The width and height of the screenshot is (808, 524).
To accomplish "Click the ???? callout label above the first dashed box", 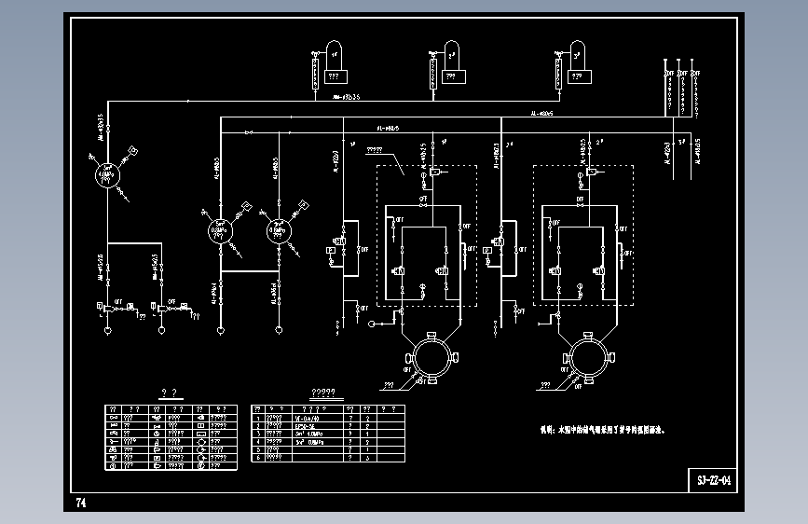I will point(375,150).
